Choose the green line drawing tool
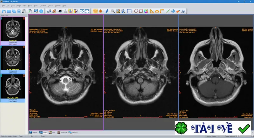 tap(168, 11)
